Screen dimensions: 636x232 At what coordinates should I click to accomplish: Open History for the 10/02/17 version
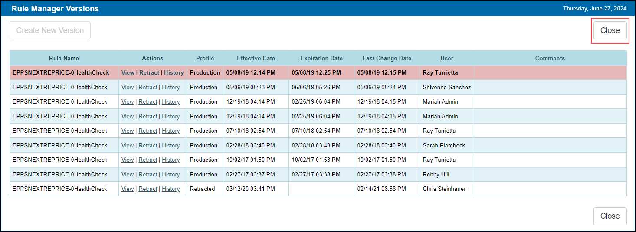(x=171, y=160)
